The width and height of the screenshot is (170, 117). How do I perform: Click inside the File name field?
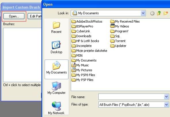pyautogui.click(x=131, y=97)
